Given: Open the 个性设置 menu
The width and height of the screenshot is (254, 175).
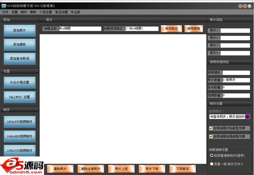Looking at the screenshot, I should click(45, 12).
